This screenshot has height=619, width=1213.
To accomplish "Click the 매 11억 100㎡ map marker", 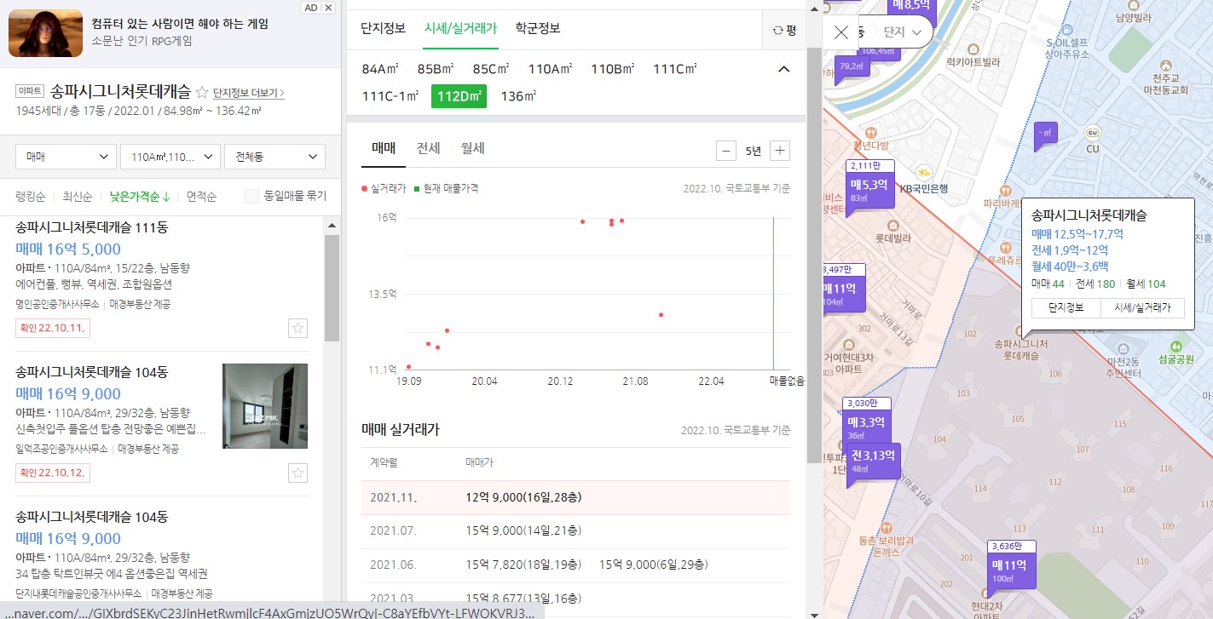I will pos(1013,565).
